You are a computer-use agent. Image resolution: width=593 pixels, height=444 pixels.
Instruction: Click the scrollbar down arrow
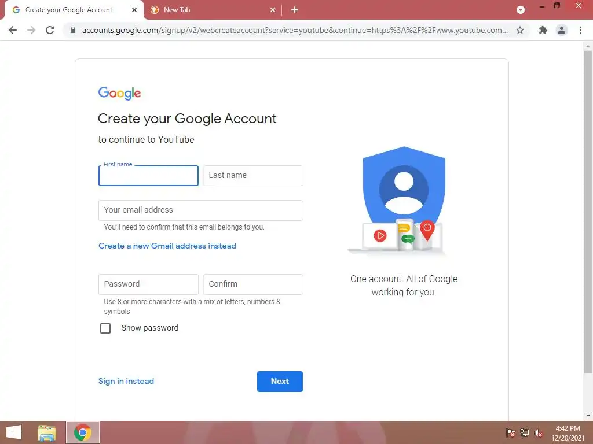(588, 416)
